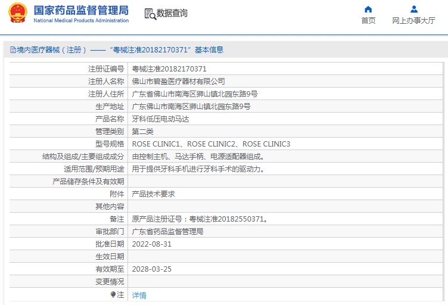448x305 pixels.
Task: Click the product name 牙科低压电动马达
Action: (161, 119)
